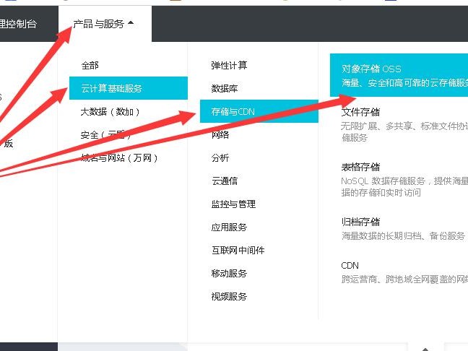Select 云计算基础服务 category
The height and width of the screenshot is (351, 468).
point(129,88)
